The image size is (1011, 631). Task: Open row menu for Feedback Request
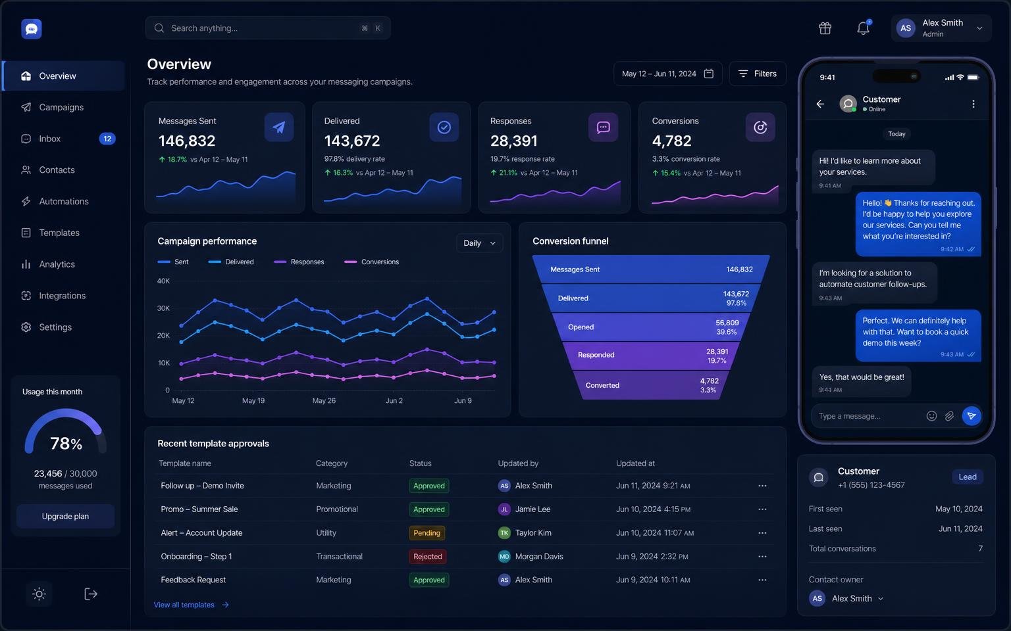point(762,580)
